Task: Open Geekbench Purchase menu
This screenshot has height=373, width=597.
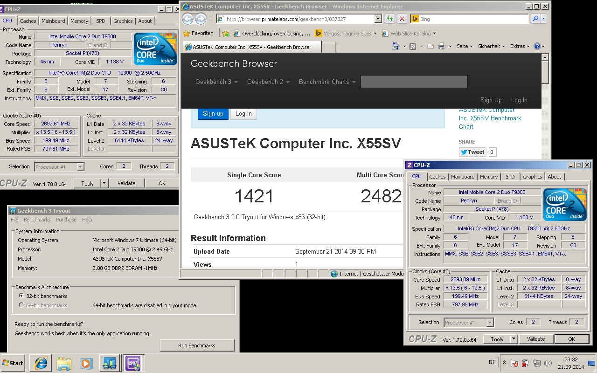Action: 66,220
